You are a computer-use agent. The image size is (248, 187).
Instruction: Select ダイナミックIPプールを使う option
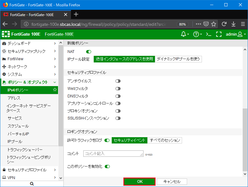coord(178,59)
